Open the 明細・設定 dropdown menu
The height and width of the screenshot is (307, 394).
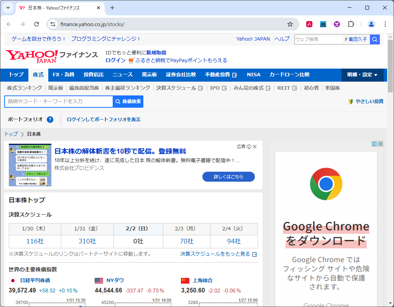point(362,75)
